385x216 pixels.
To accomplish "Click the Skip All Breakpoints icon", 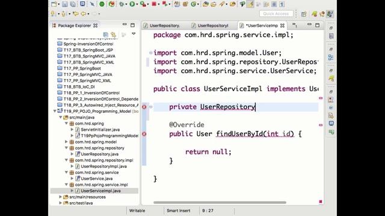I will click(92, 4).
